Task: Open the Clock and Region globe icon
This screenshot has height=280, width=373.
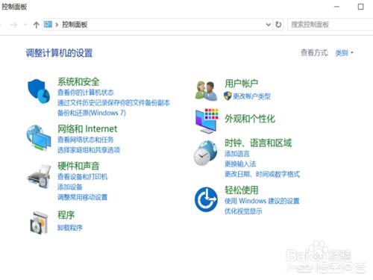Action: (x=205, y=153)
